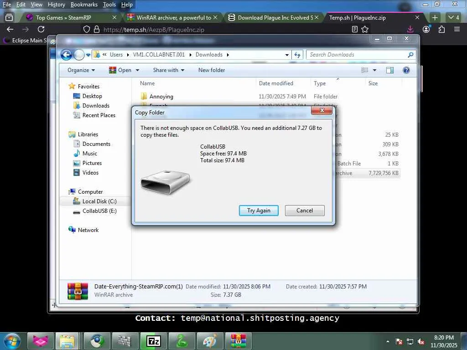Open browser History menu

[x=56, y=5]
